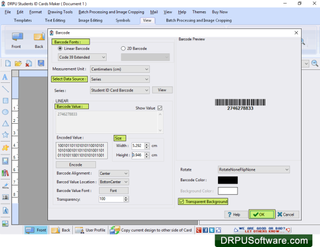Click the Save floppy disk icon
The height and width of the screenshot is (247, 320).
(x=41, y=63)
